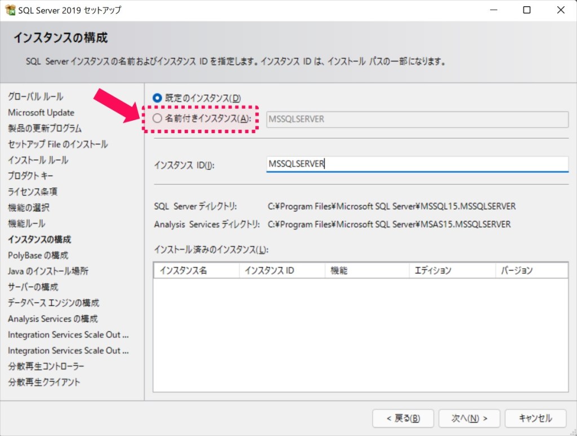
Task: Select サーバーの構成 step
Action: pos(33,287)
